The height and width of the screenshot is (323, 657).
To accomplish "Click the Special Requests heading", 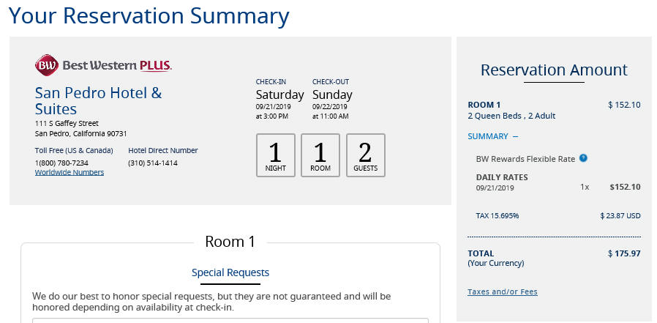I will pos(230,272).
